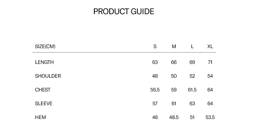Click the S size column header

pos(155,47)
